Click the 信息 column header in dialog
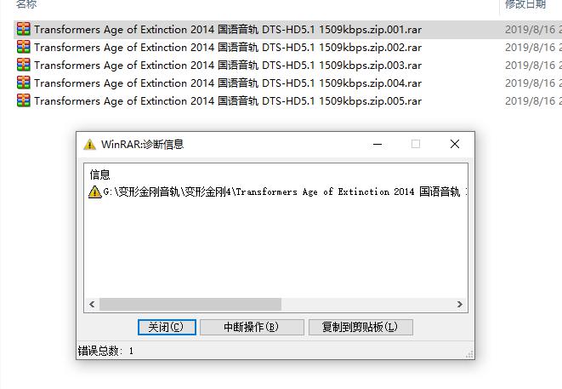The width and height of the screenshot is (562, 389). (x=100, y=174)
